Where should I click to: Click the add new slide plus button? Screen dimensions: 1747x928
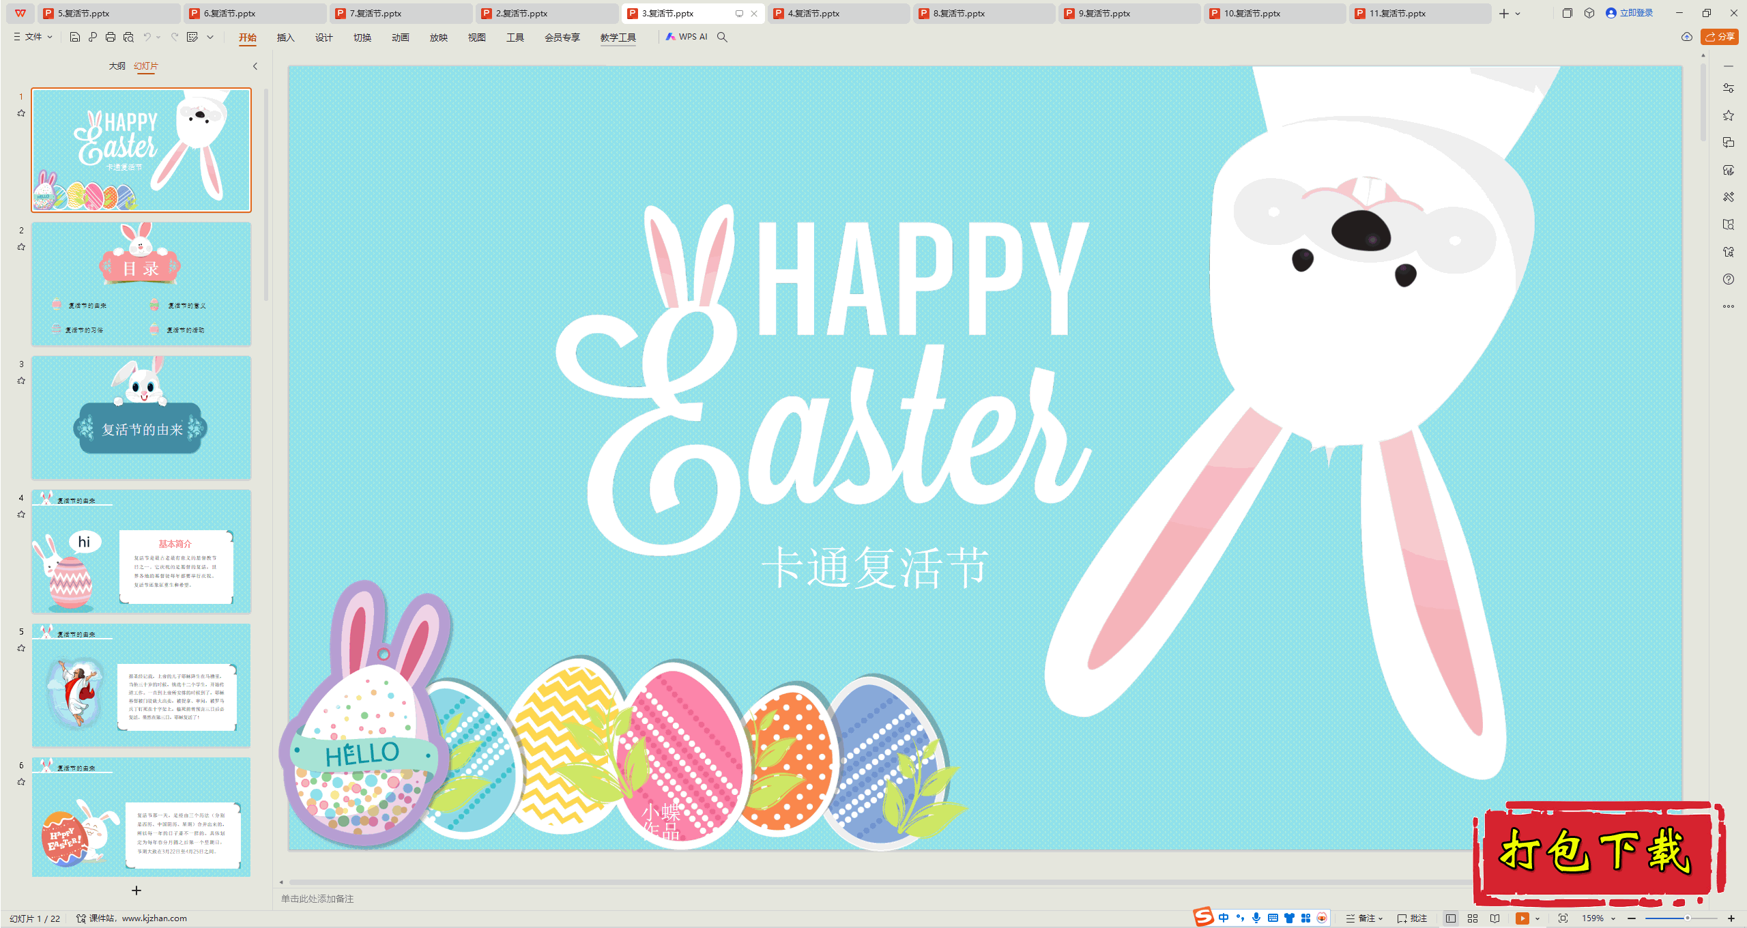click(x=136, y=890)
